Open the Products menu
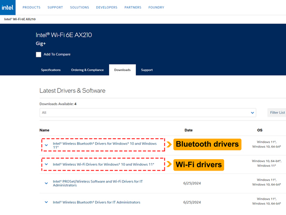Image resolution: width=286 pixels, height=215 pixels. coord(31,8)
